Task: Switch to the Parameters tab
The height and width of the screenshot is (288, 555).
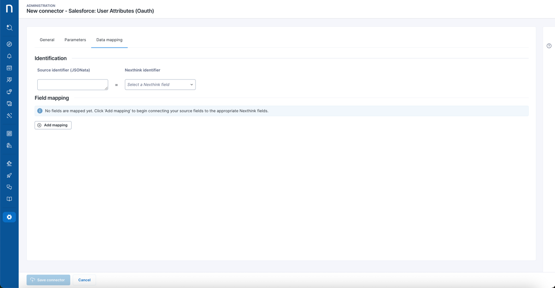Action: (x=75, y=40)
